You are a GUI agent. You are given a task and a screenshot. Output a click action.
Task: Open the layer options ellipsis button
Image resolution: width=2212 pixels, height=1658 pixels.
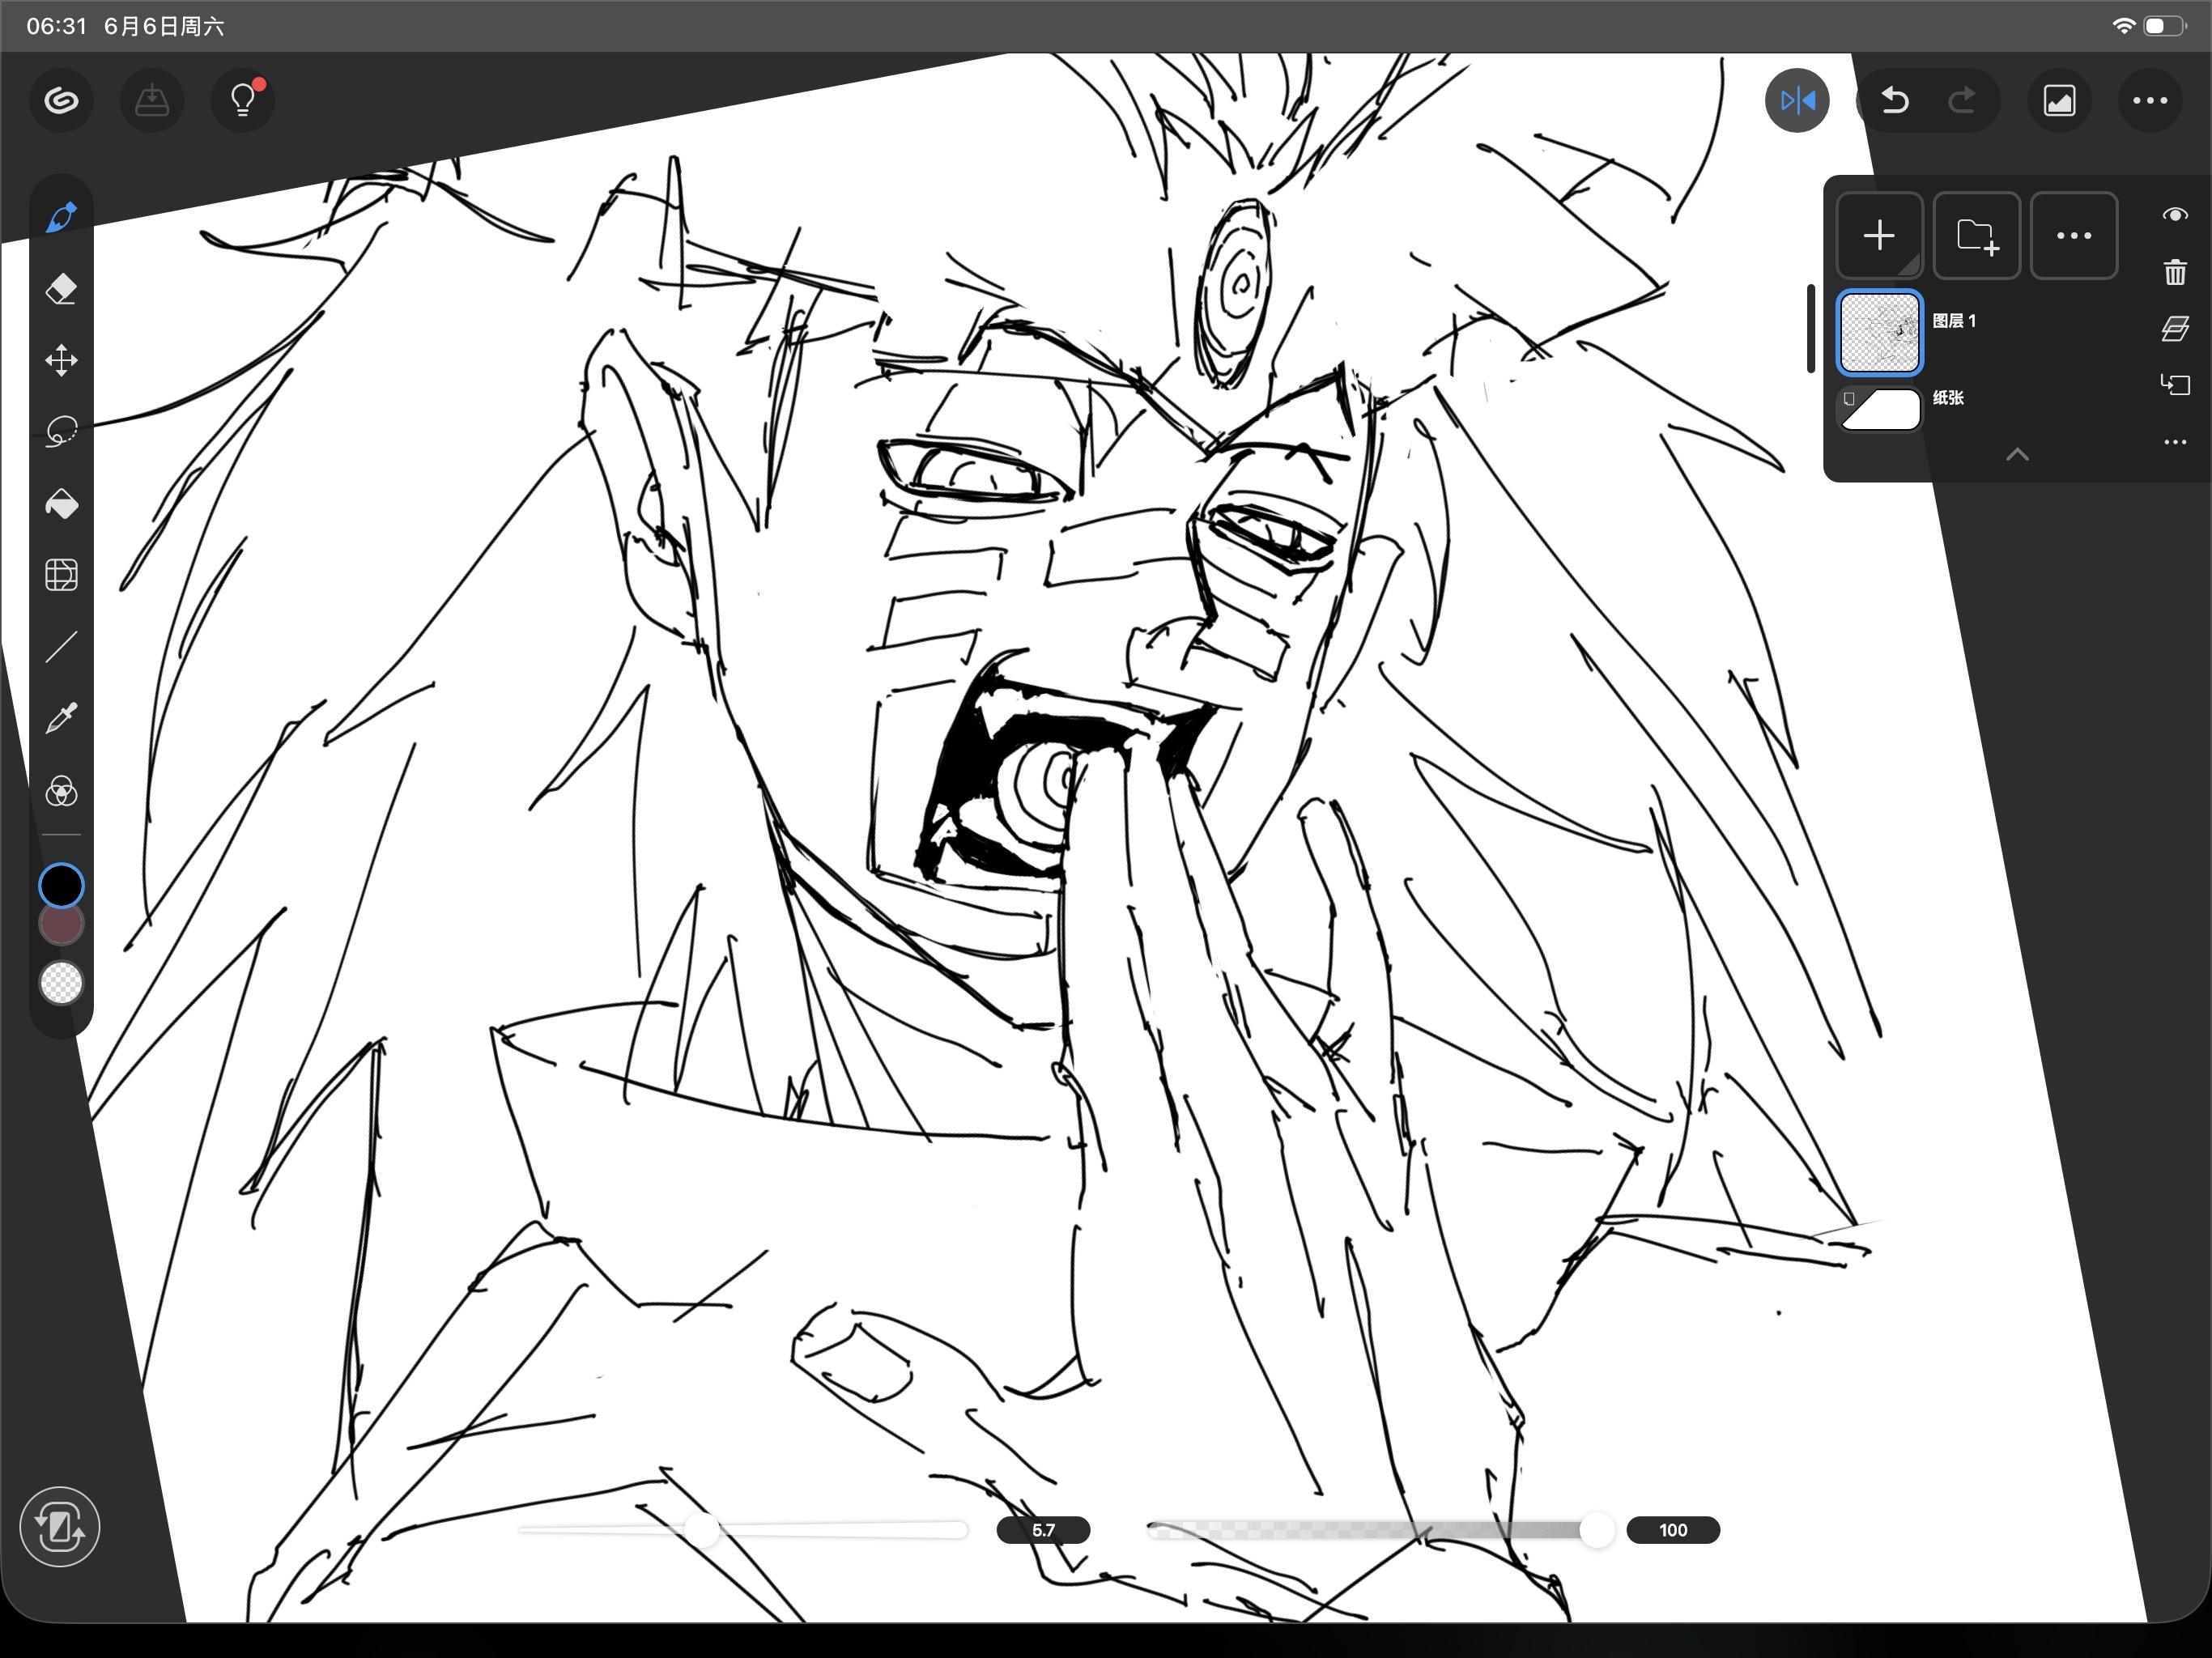point(2073,236)
